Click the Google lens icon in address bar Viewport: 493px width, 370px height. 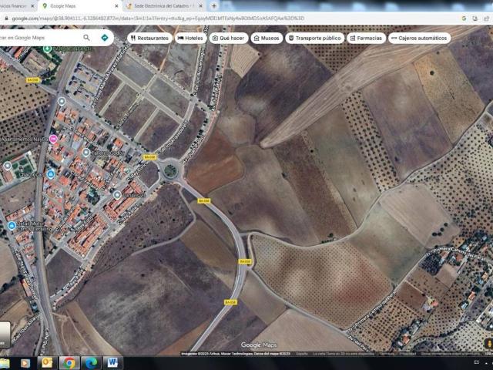464,18
